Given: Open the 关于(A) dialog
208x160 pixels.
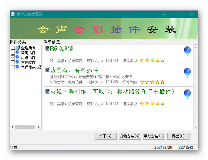Looking at the screenshot, I should pyautogui.click(x=106, y=136).
